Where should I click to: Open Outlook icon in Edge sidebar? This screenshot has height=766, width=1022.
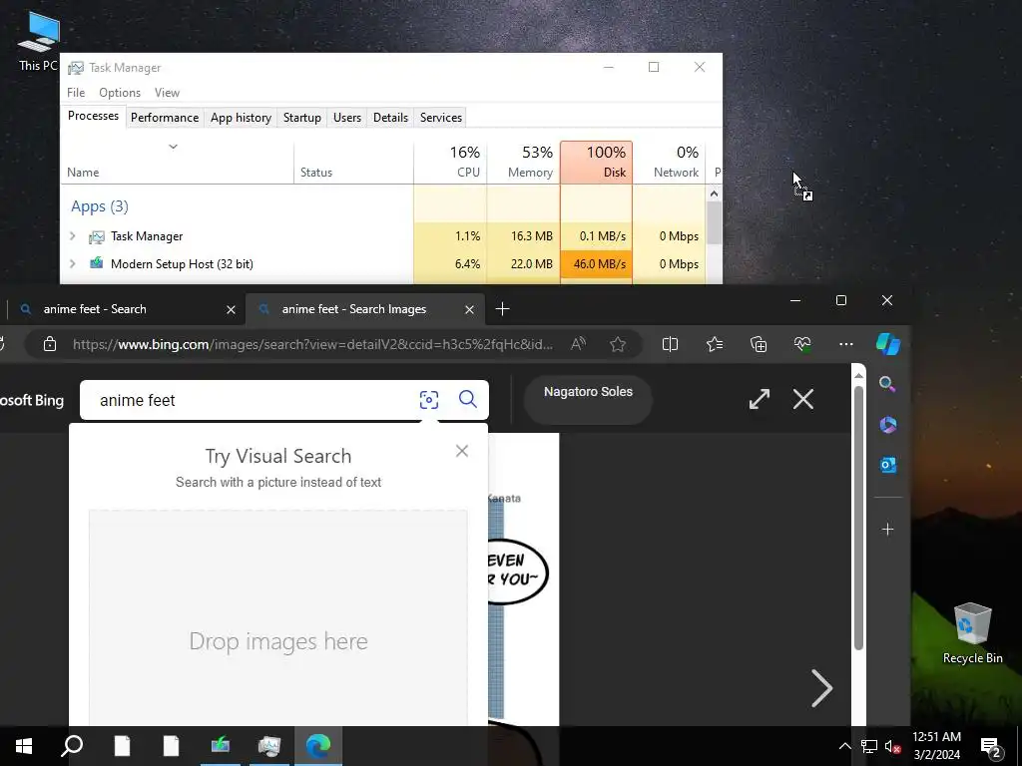(887, 465)
